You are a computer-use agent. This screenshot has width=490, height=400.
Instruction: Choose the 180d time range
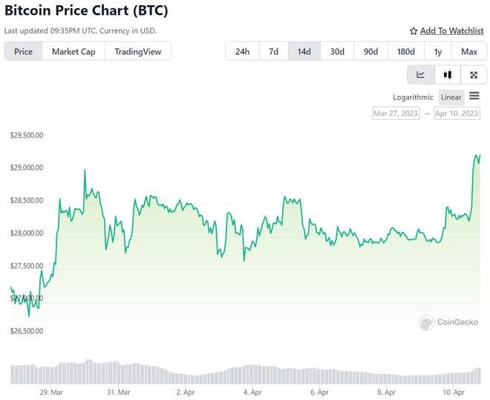pyautogui.click(x=405, y=51)
